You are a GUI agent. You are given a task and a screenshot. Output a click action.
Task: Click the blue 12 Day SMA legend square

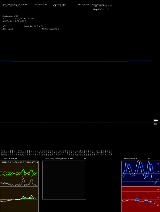click(x=3, y=5)
